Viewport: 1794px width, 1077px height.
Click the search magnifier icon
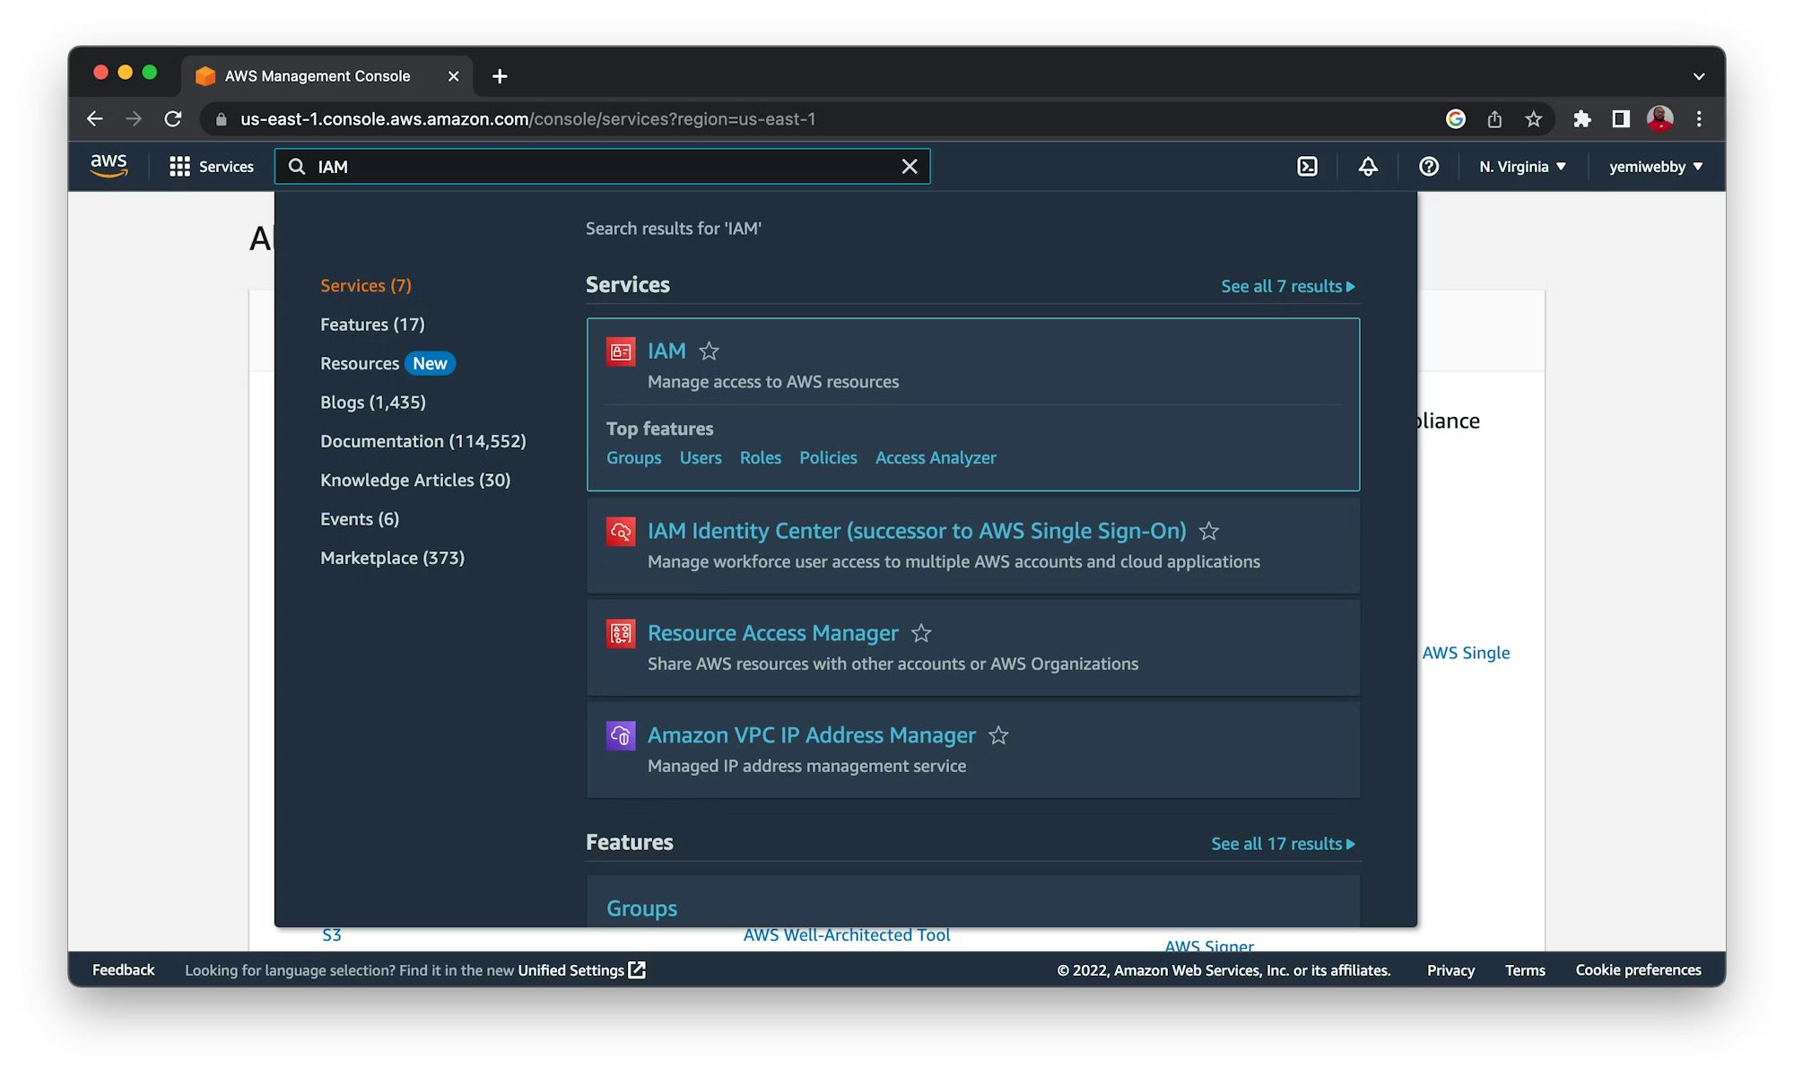click(x=296, y=167)
